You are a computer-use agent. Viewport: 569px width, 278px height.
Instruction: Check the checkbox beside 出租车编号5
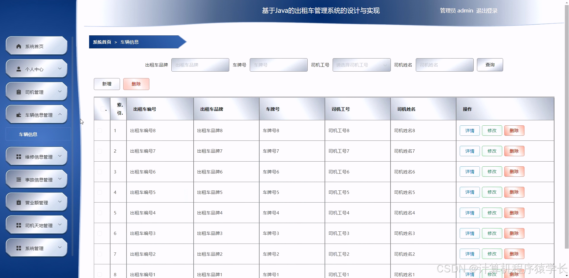[99, 192]
